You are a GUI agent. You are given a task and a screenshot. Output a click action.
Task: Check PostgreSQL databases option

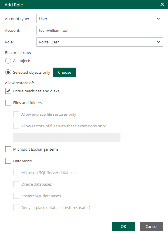pos(16,196)
